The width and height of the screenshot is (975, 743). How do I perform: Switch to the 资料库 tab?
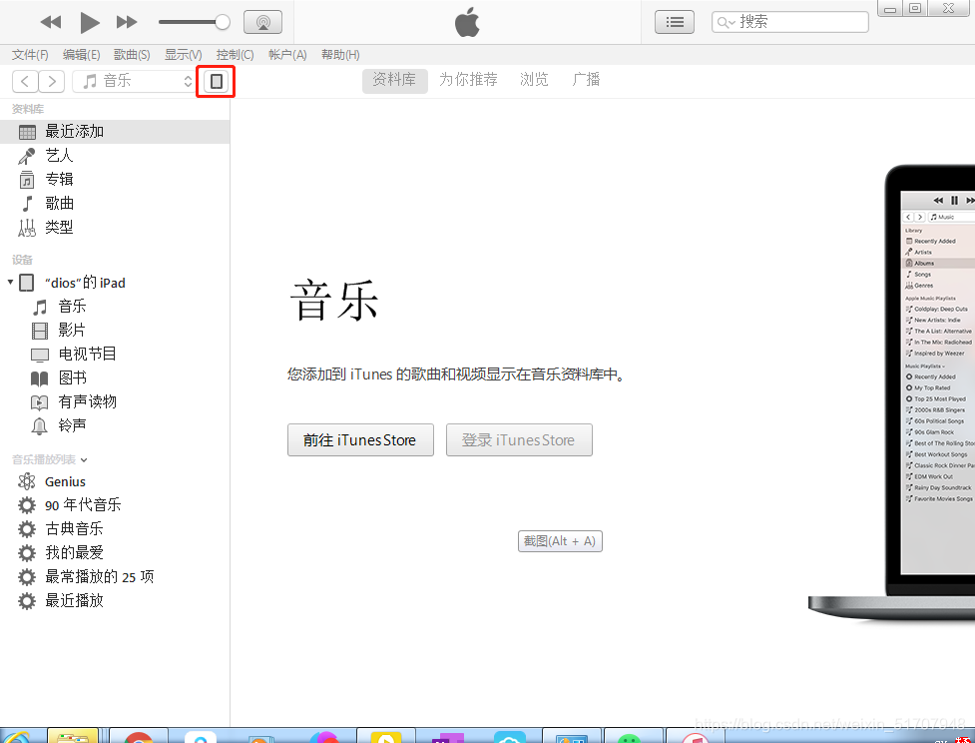pyautogui.click(x=394, y=80)
